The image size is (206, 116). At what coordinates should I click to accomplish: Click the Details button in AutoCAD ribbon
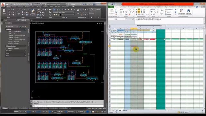click(98, 10)
